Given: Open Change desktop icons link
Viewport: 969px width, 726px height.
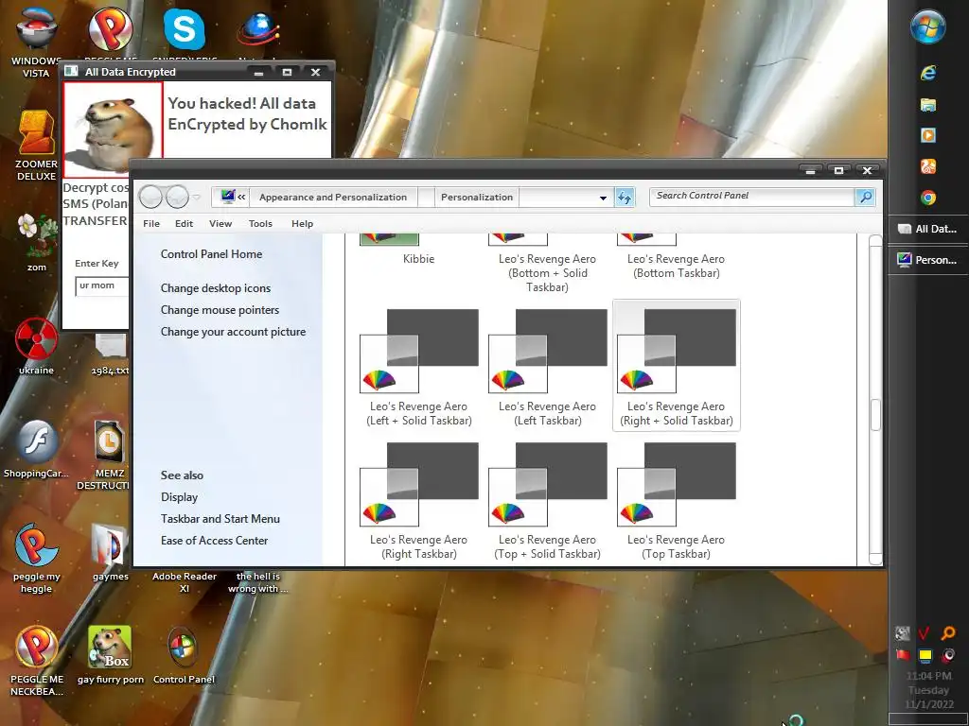Looking at the screenshot, I should [x=216, y=287].
